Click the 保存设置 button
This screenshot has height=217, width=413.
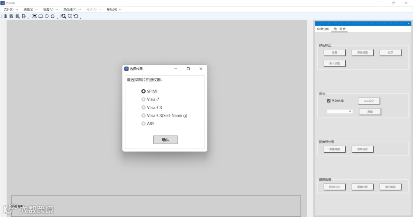pos(363,52)
